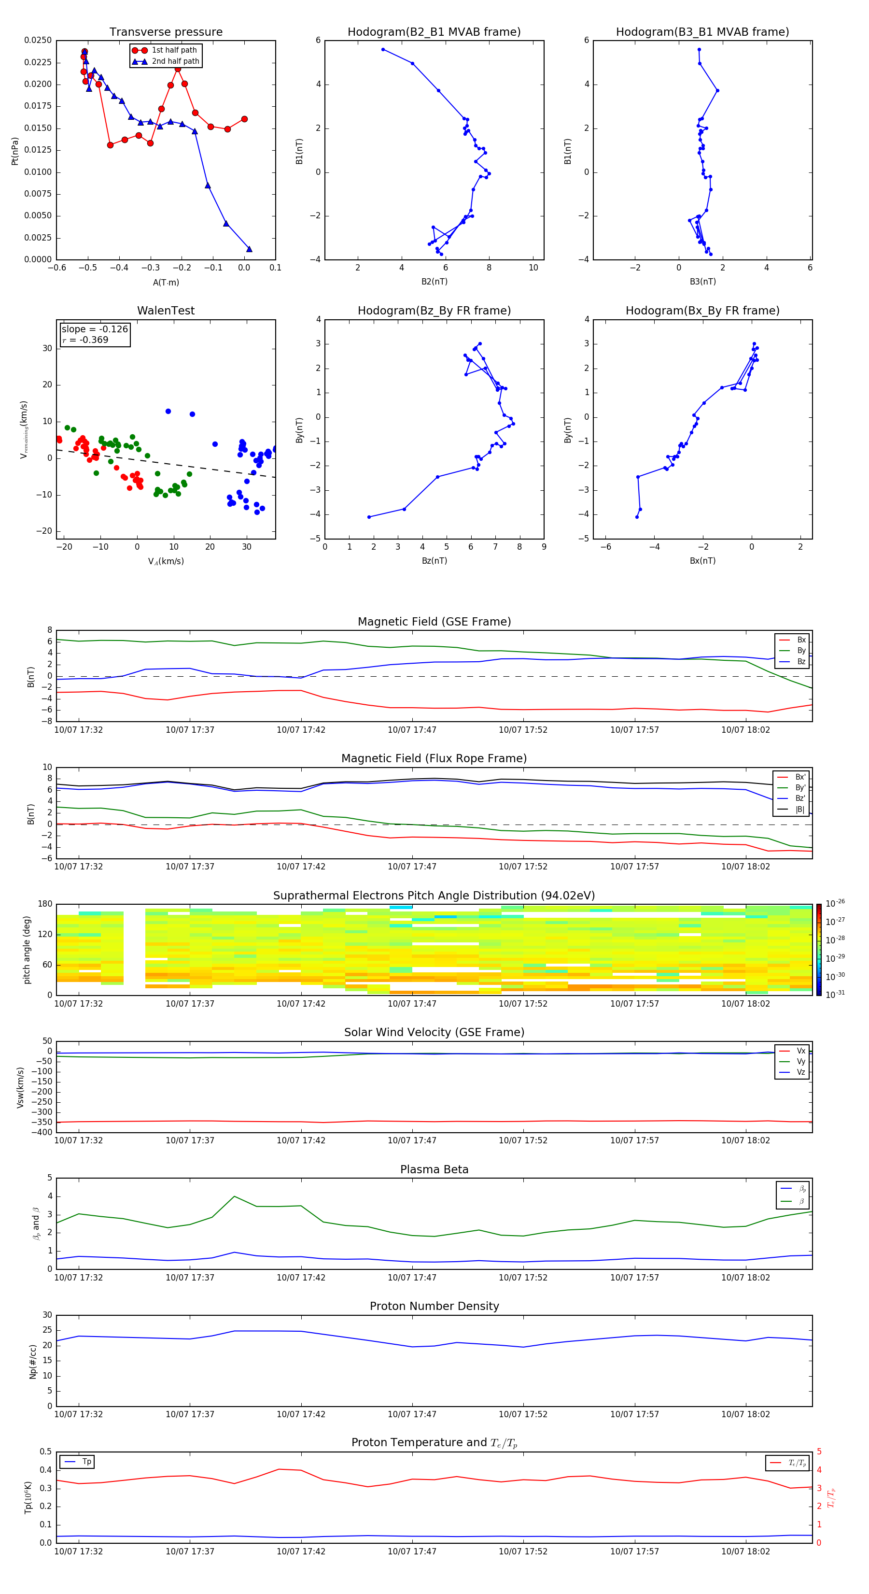Click the 'Vx' legend entry in velocity panel
Screen dimensions: 869x1594
792,1051
